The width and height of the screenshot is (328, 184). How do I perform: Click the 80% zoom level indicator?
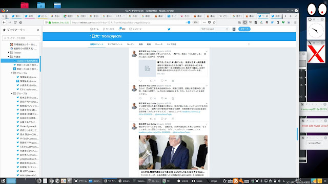click(196, 22)
